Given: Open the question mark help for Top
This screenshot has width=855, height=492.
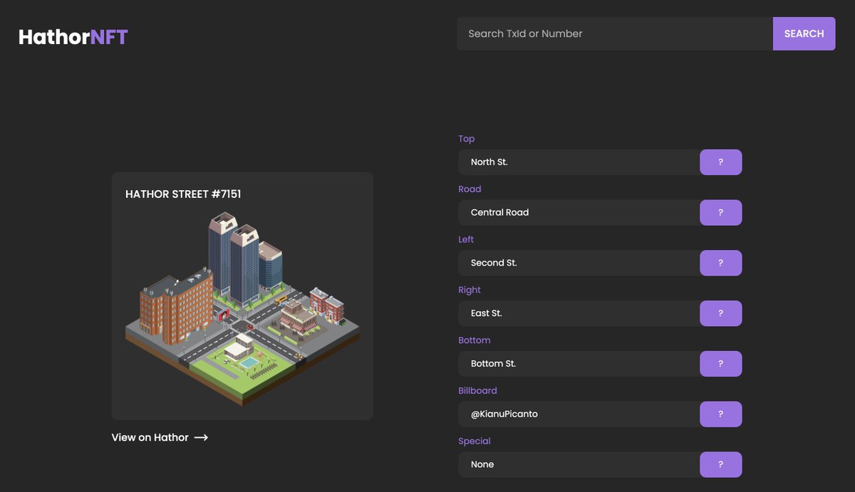Looking at the screenshot, I should [x=720, y=162].
